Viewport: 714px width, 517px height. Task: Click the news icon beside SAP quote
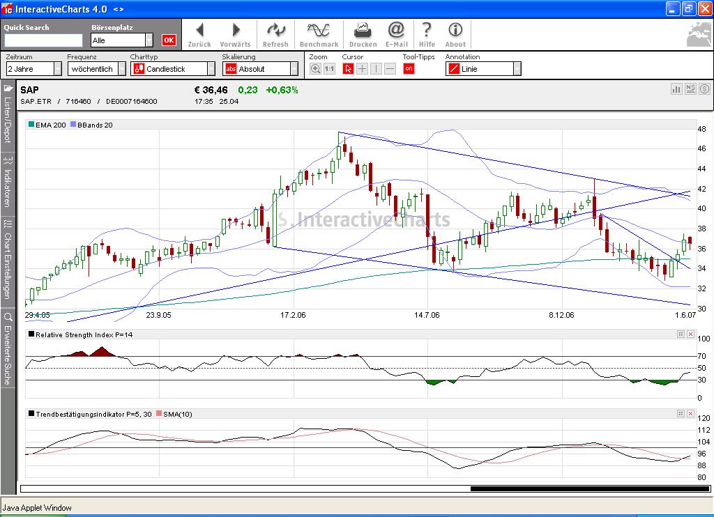point(690,89)
